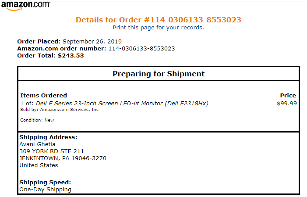
Task: Open the 'Print this page for your records' link
Action: (158, 28)
